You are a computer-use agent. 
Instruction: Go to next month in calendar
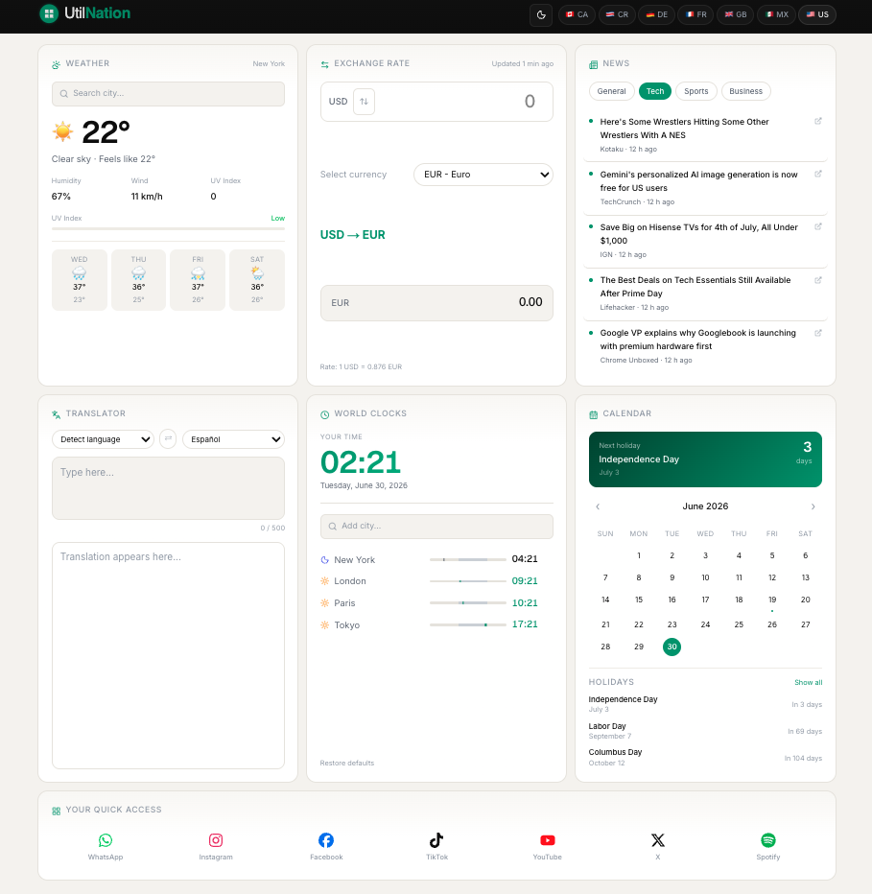click(813, 506)
